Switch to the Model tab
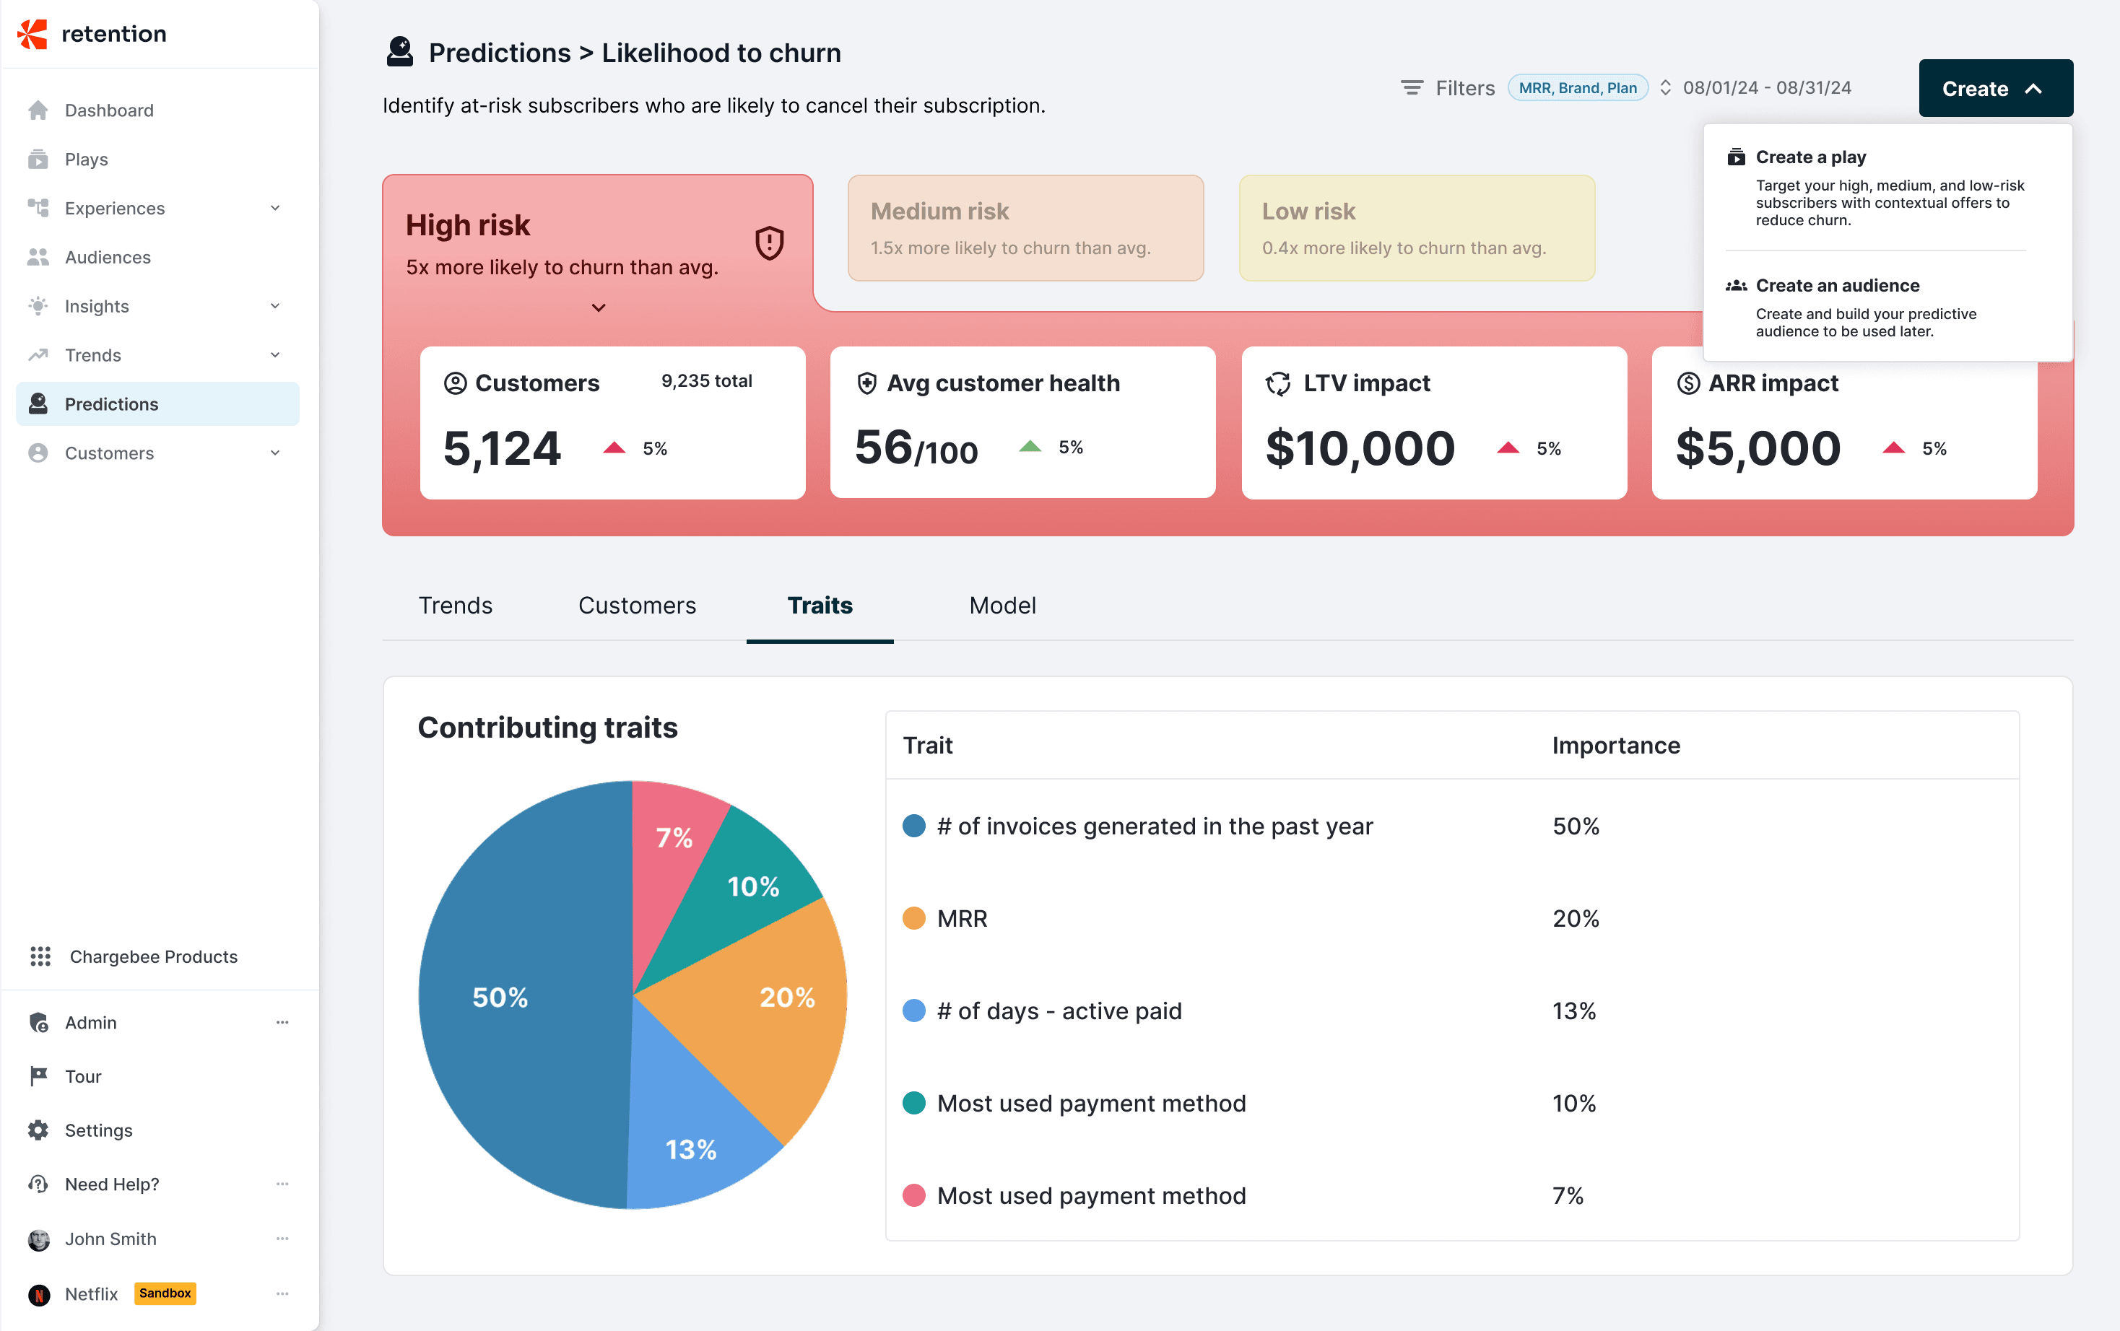This screenshot has height=1331, width=2120. (x=1002, y=606)
